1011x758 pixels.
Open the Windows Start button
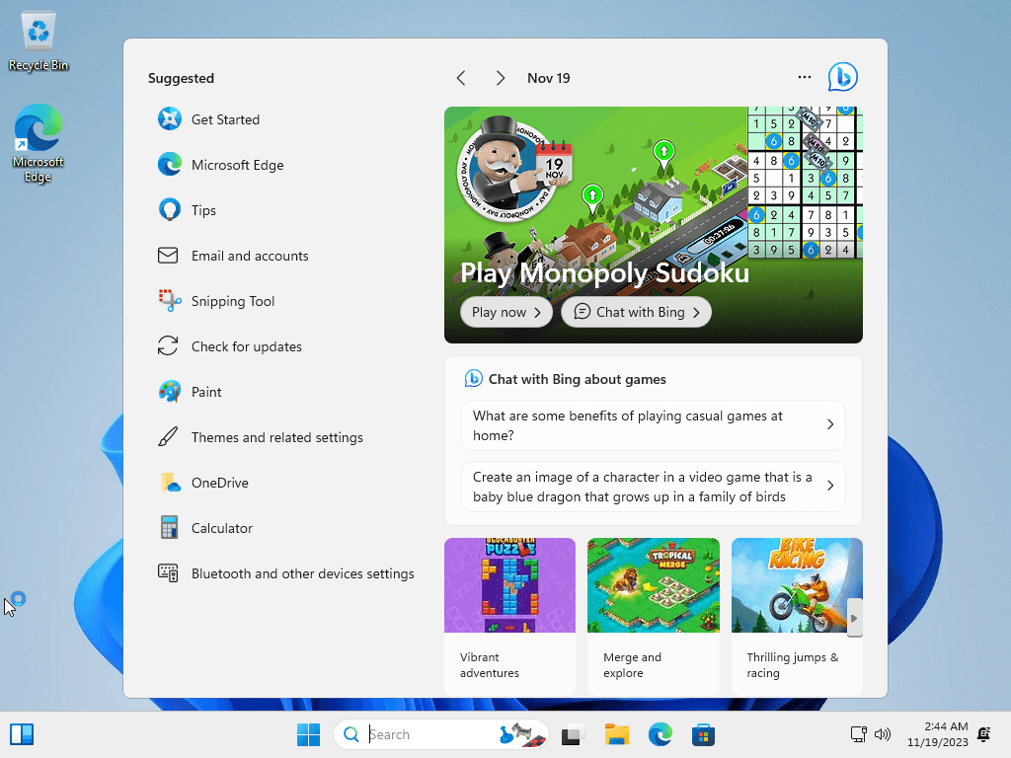[x=308, y=734]
